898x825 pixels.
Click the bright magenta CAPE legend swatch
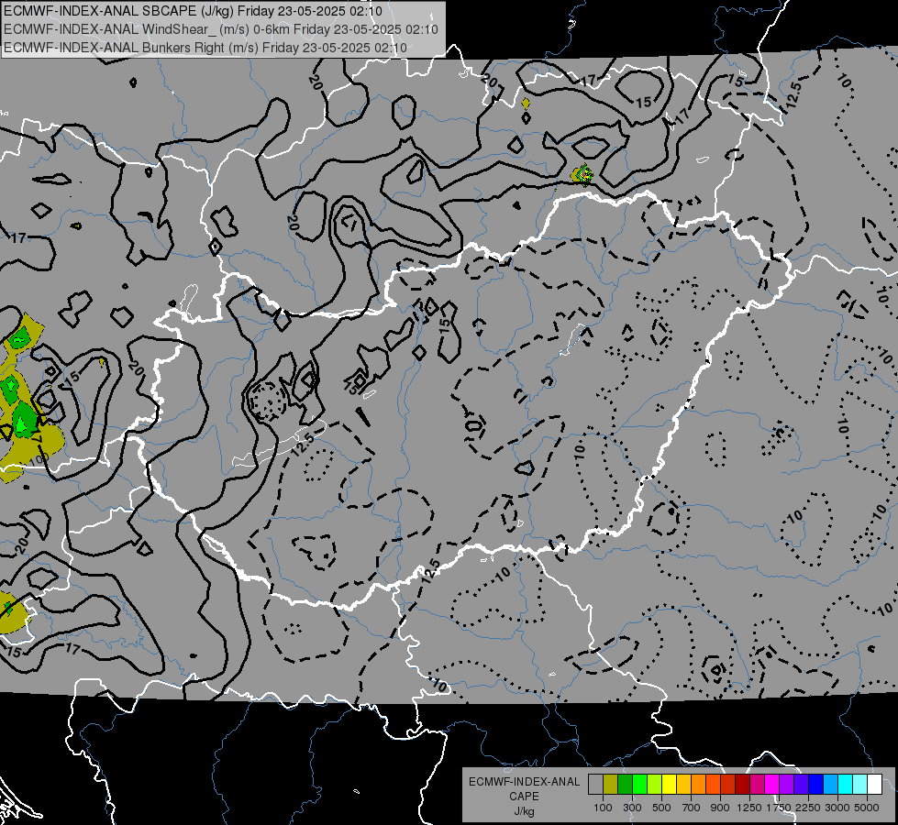point(772,785)
